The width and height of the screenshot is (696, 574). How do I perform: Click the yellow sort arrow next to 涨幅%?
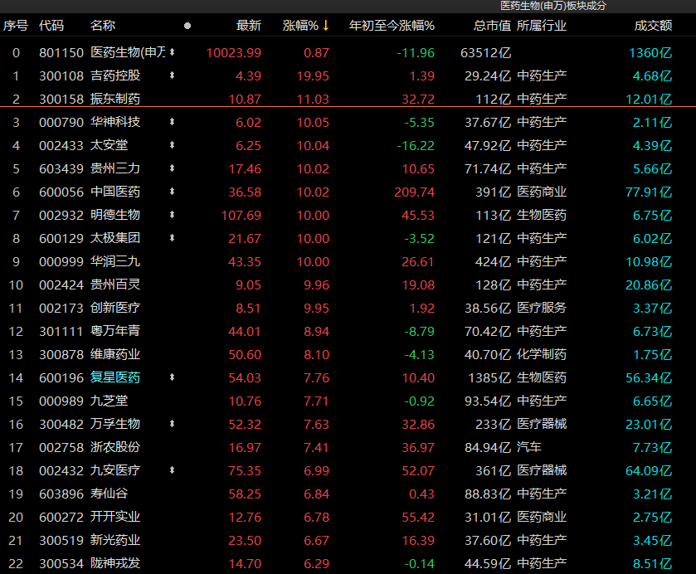point(326,26)
